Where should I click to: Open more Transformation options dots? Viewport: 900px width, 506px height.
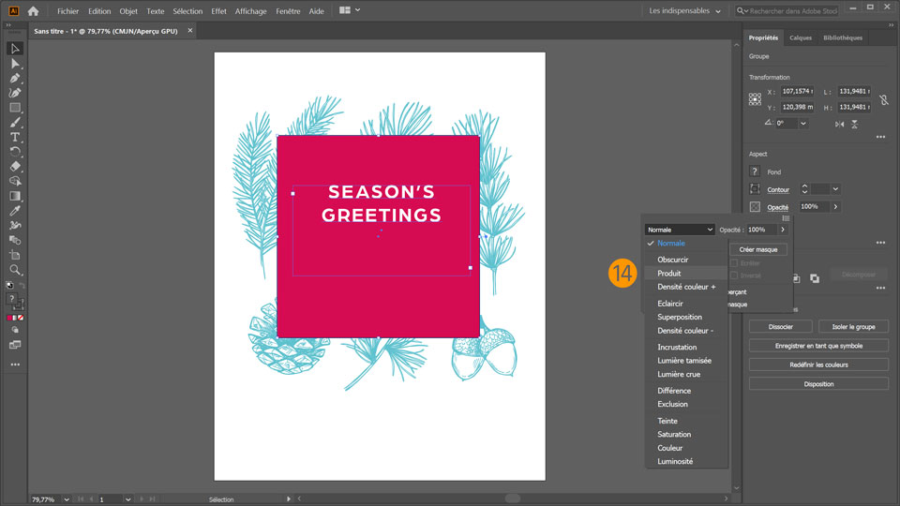pos(881,137)
